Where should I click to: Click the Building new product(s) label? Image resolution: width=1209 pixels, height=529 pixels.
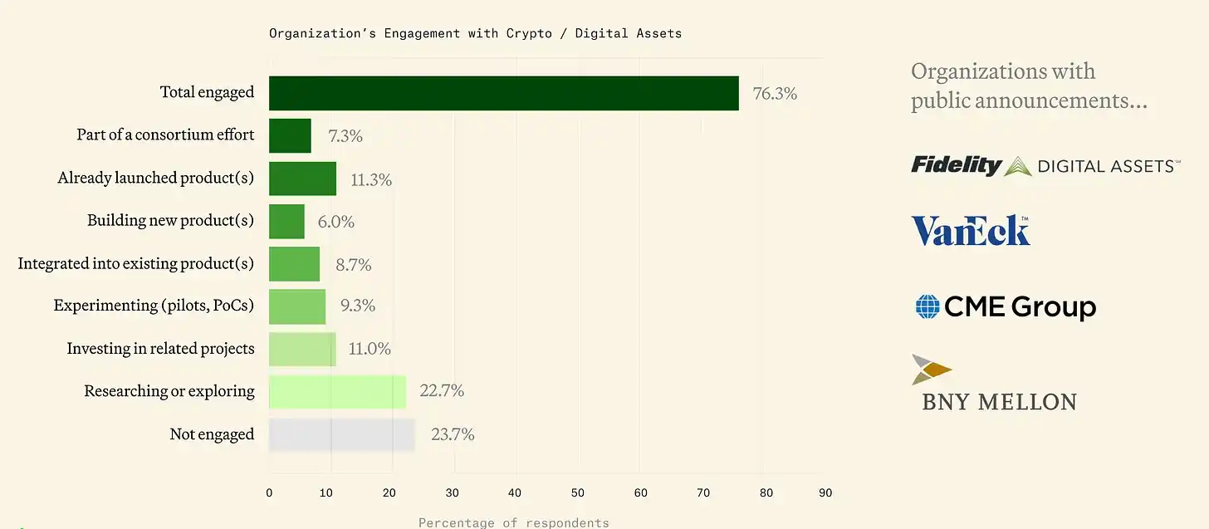[x=170, y=221]
